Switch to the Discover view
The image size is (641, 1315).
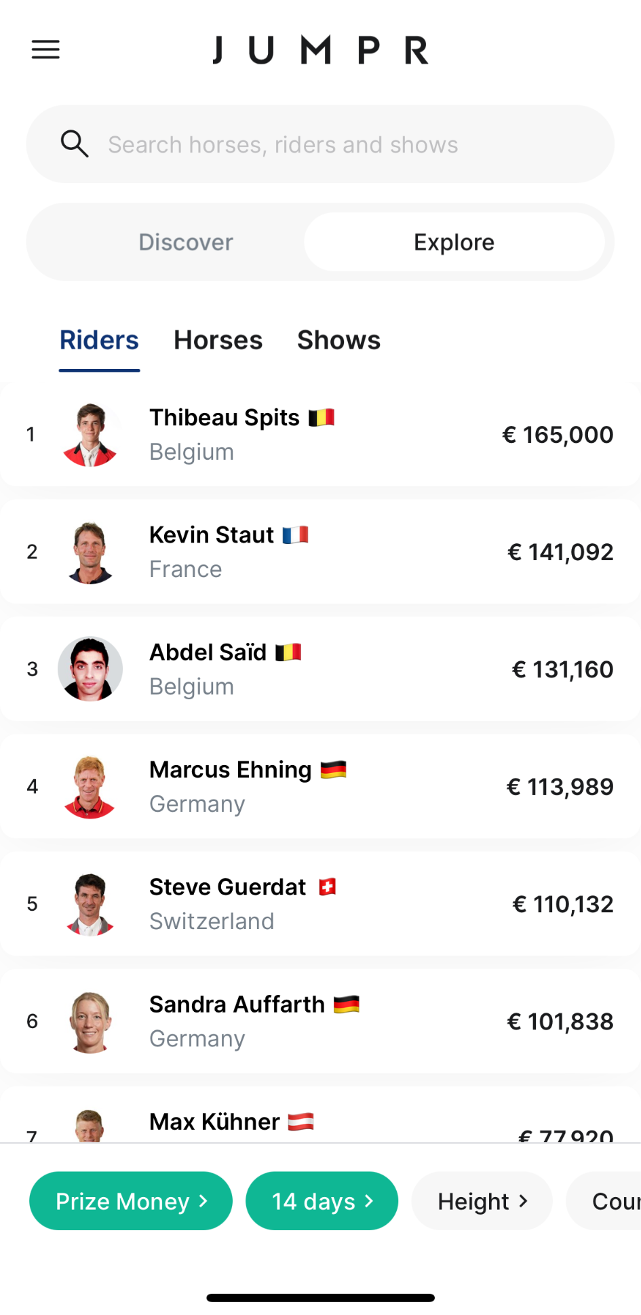click(x=186, y=242)
